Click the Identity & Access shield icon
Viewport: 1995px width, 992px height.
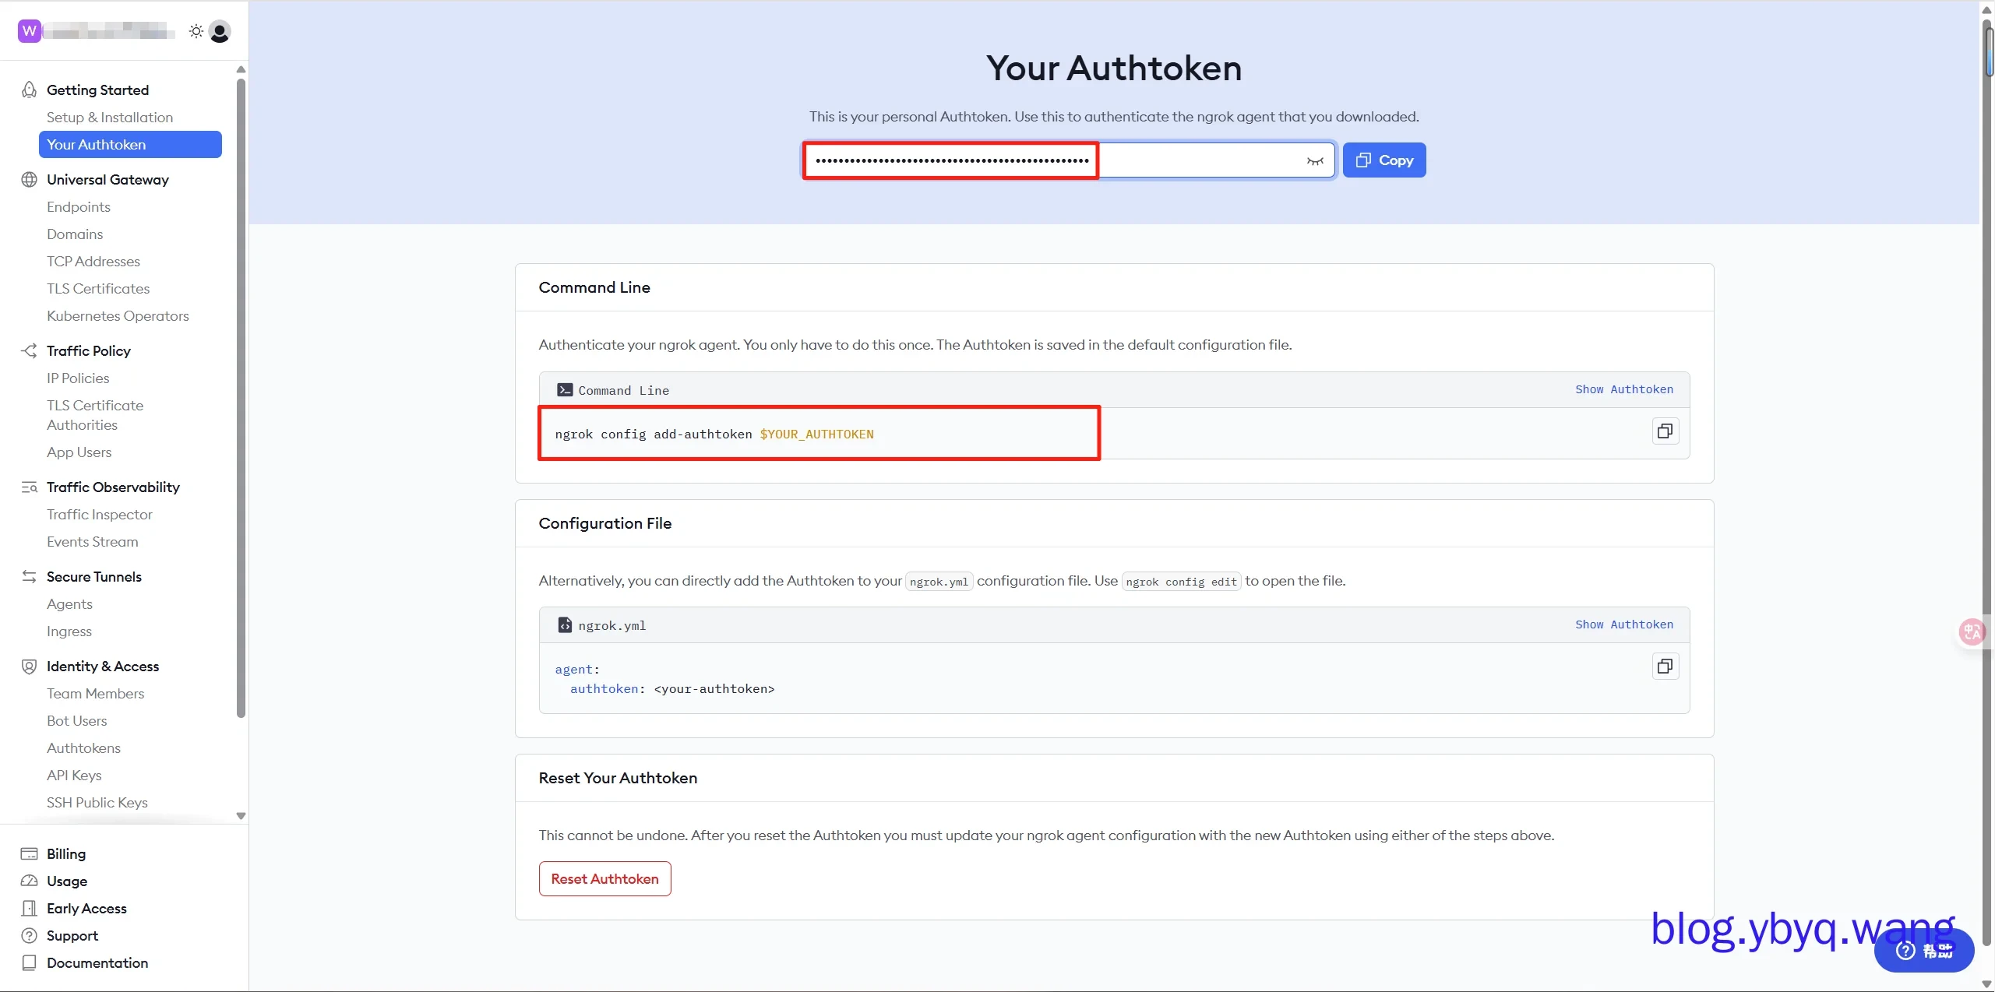click(29, 666)
